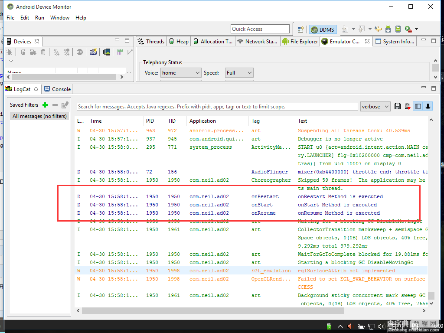Minimize the LogCat panel
The height and width of the screenshot is (333, 444).
tap(424, 88)
